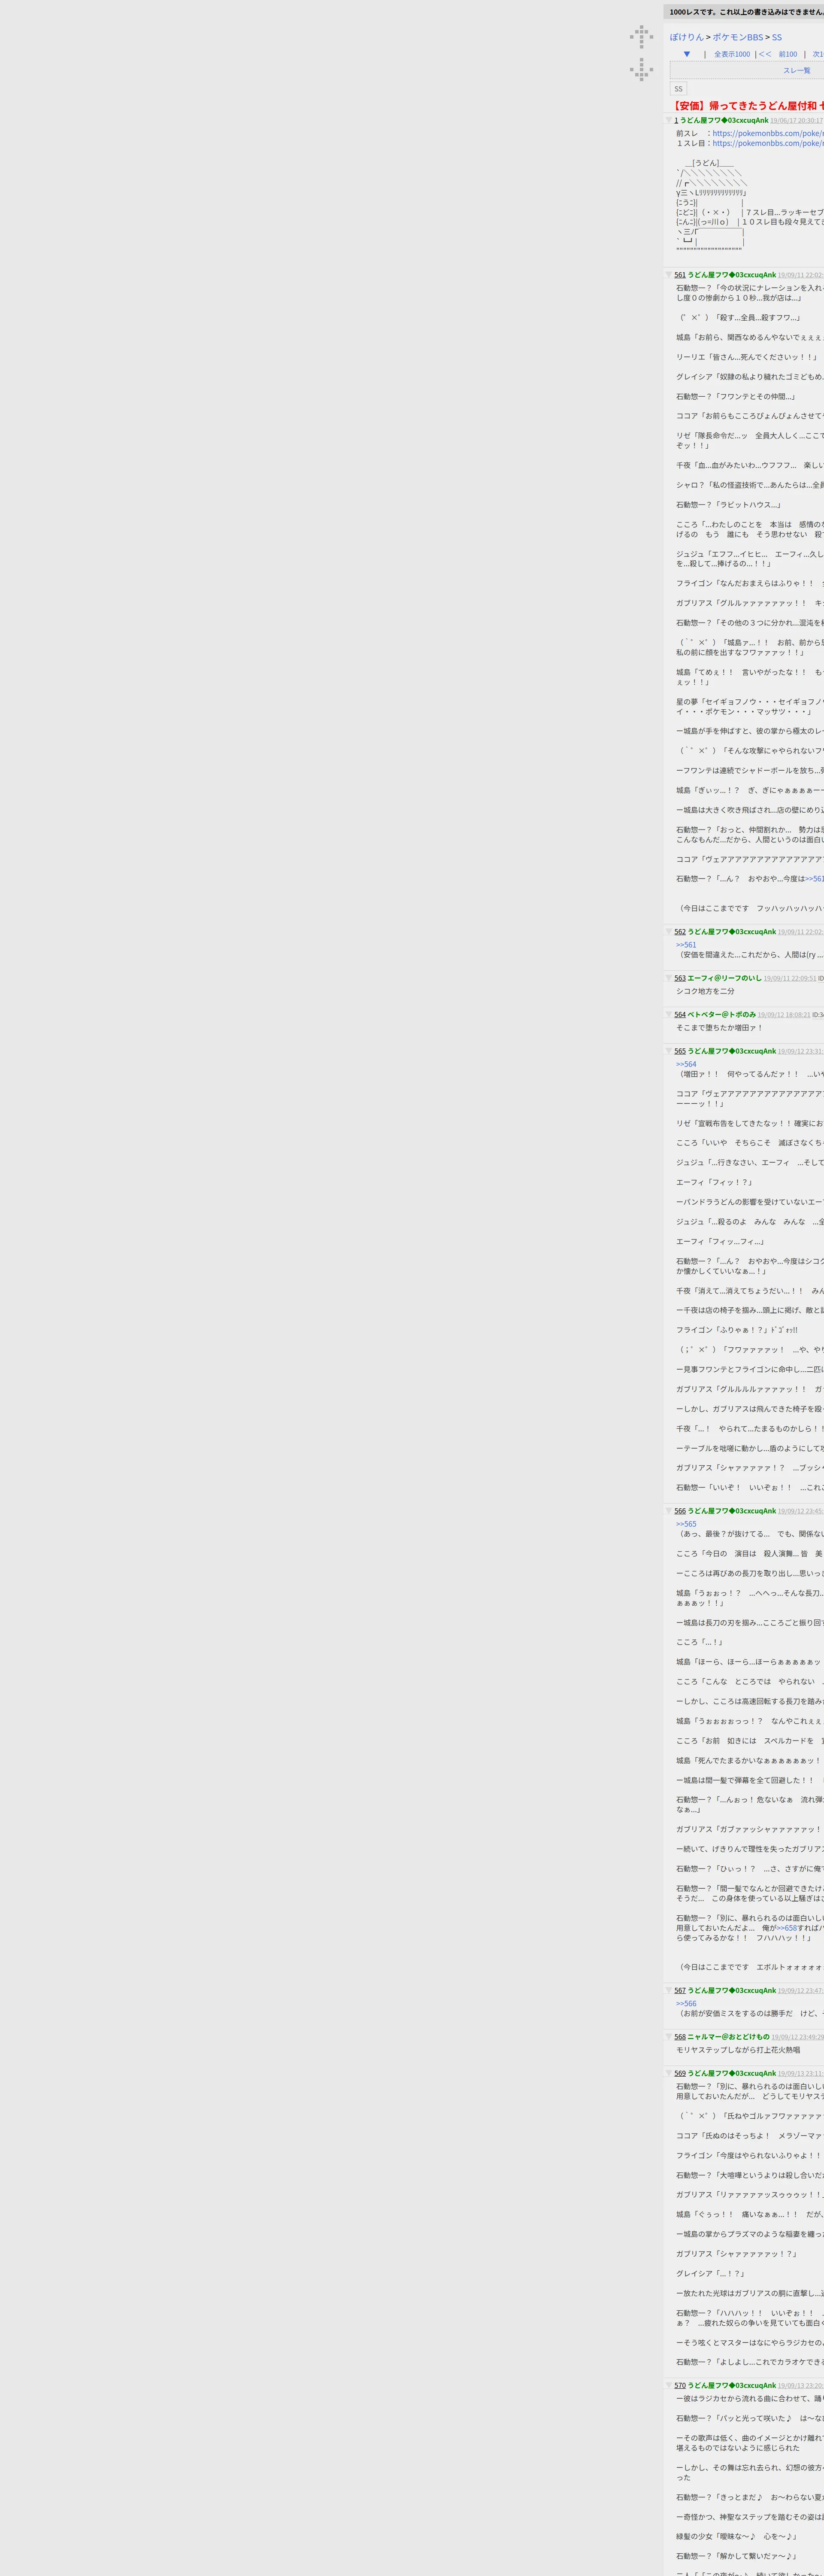Load previous 100 posts with 前100
824x2576 pixels.
[x=788, y=54]
